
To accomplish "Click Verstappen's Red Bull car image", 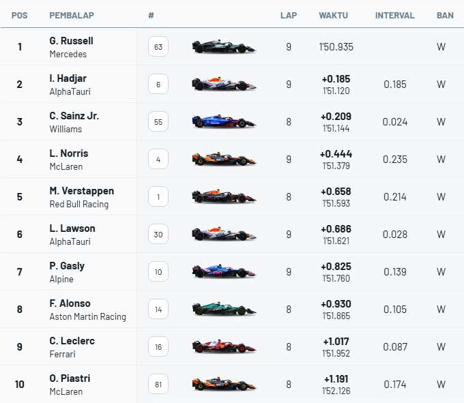I will [x=223, y=197].
